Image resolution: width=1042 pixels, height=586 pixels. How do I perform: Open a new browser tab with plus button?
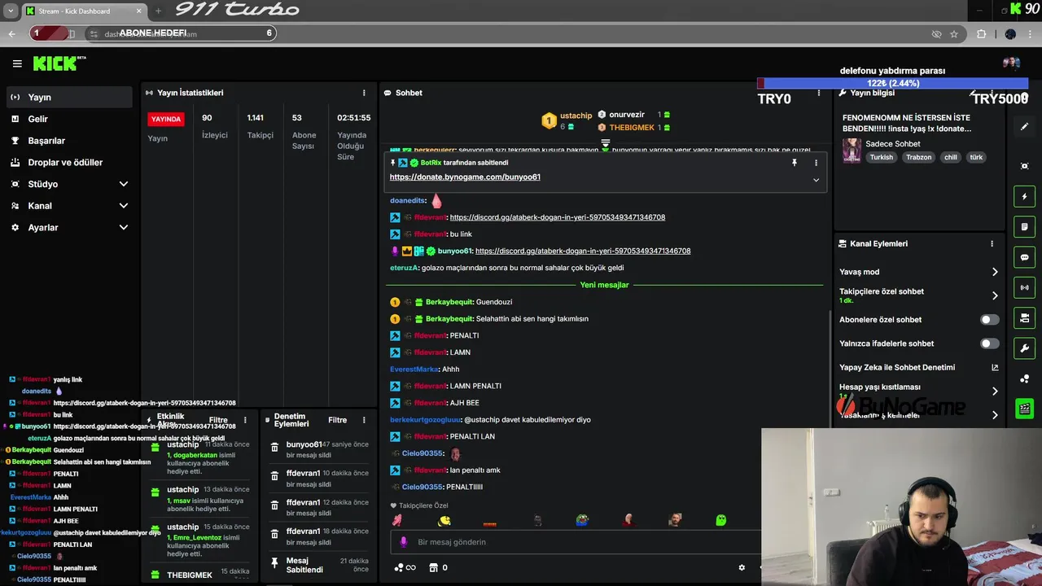coord(158,11)
